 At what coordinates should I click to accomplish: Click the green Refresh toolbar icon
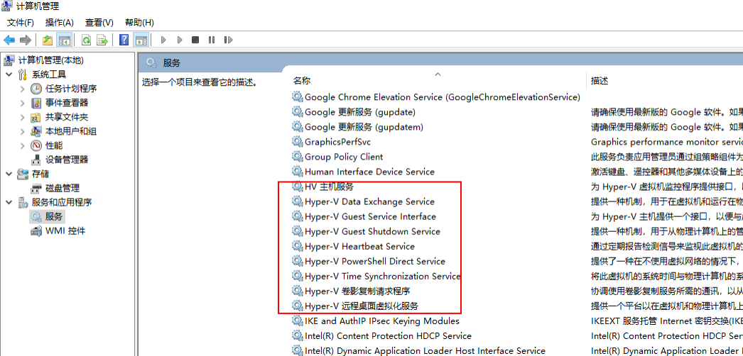point(86,40)
